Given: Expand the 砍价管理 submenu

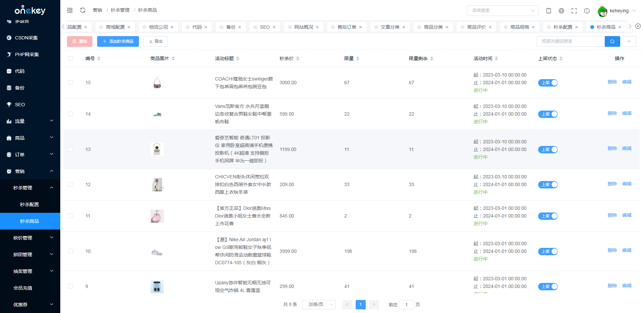Looking at the screenshot, I should [x=30, y=238].
